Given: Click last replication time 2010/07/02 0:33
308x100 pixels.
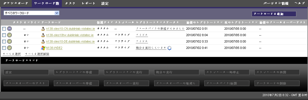Looking at the screenshot, I should tap(197, 41).
